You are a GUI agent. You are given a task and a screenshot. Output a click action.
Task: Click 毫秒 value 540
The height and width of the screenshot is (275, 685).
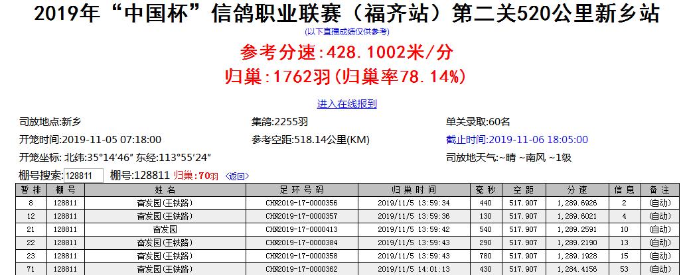coord(485,229)
